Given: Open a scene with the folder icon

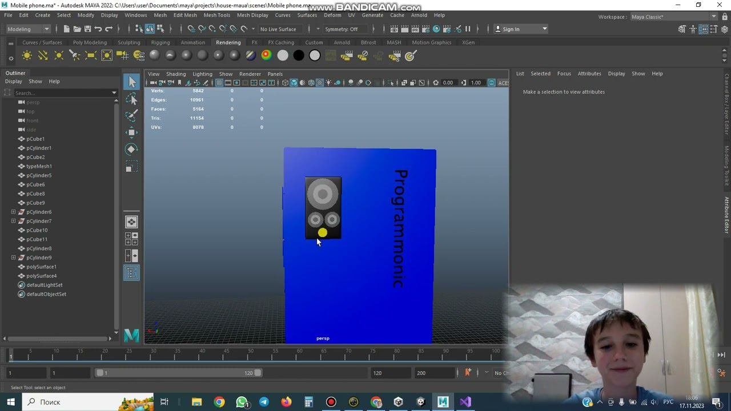Looking at the screenshot, I should click(77, 29).
